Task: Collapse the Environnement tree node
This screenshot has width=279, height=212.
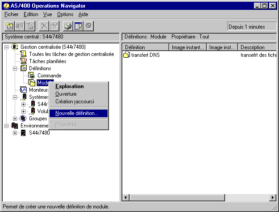Action: tap(6, 126)
